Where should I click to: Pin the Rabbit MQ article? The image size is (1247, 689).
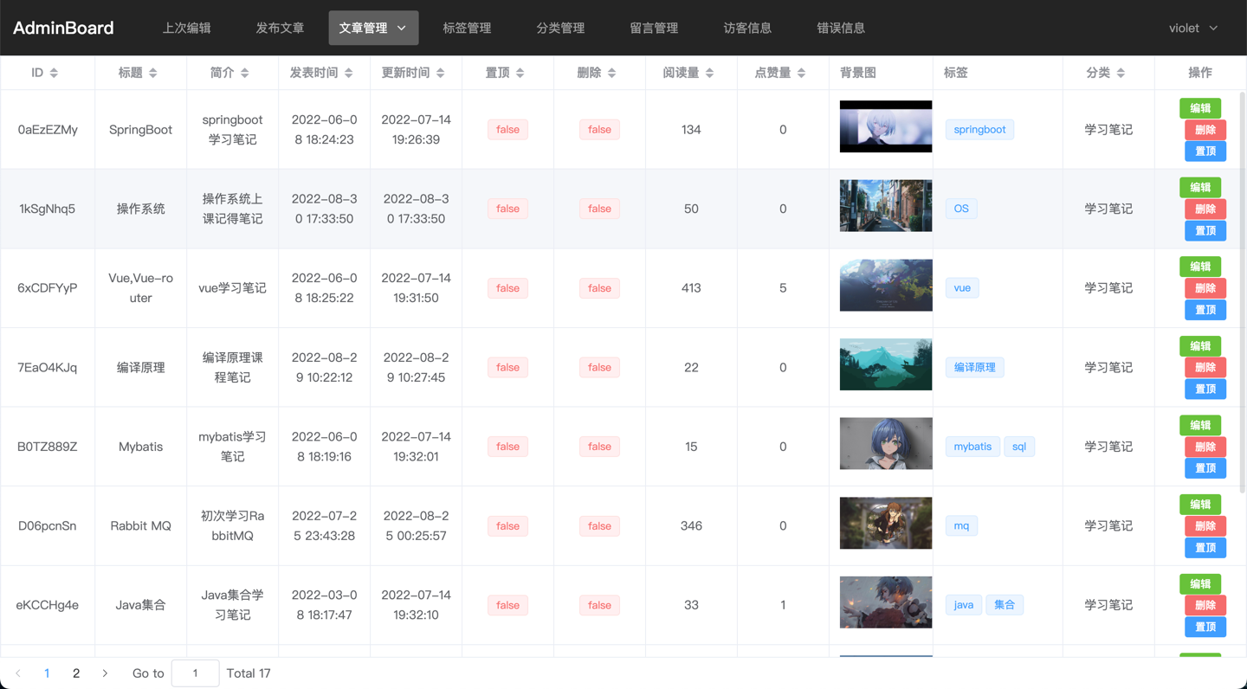[x=1205, y=548]
